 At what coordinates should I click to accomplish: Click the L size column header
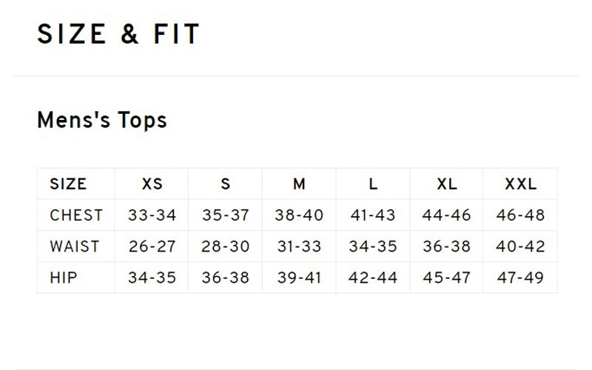tap(373, 184)
